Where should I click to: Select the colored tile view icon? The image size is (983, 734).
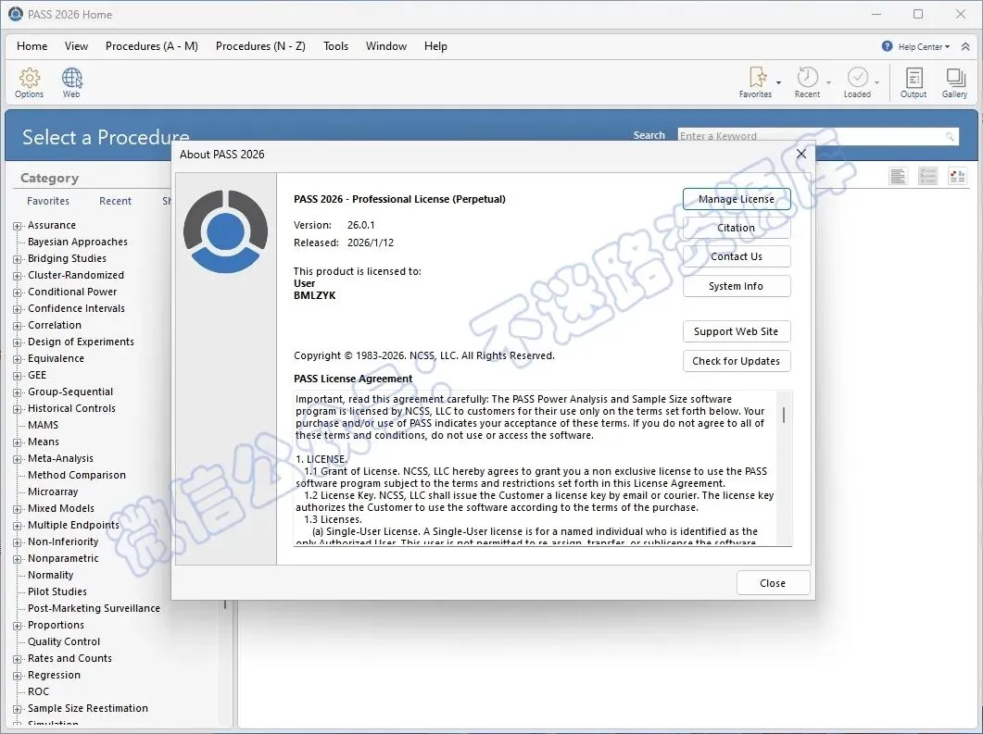[957, 177]
